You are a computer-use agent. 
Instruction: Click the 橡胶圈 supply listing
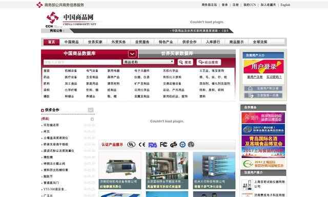click(x=48, y=157)
